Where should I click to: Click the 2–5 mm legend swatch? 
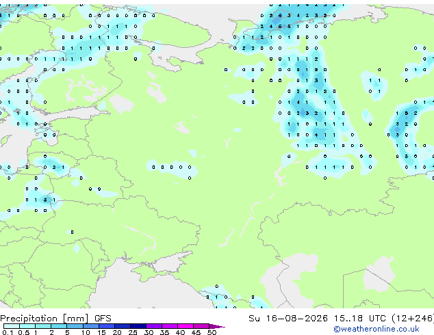pyautogui.click(x=59, y=326)
